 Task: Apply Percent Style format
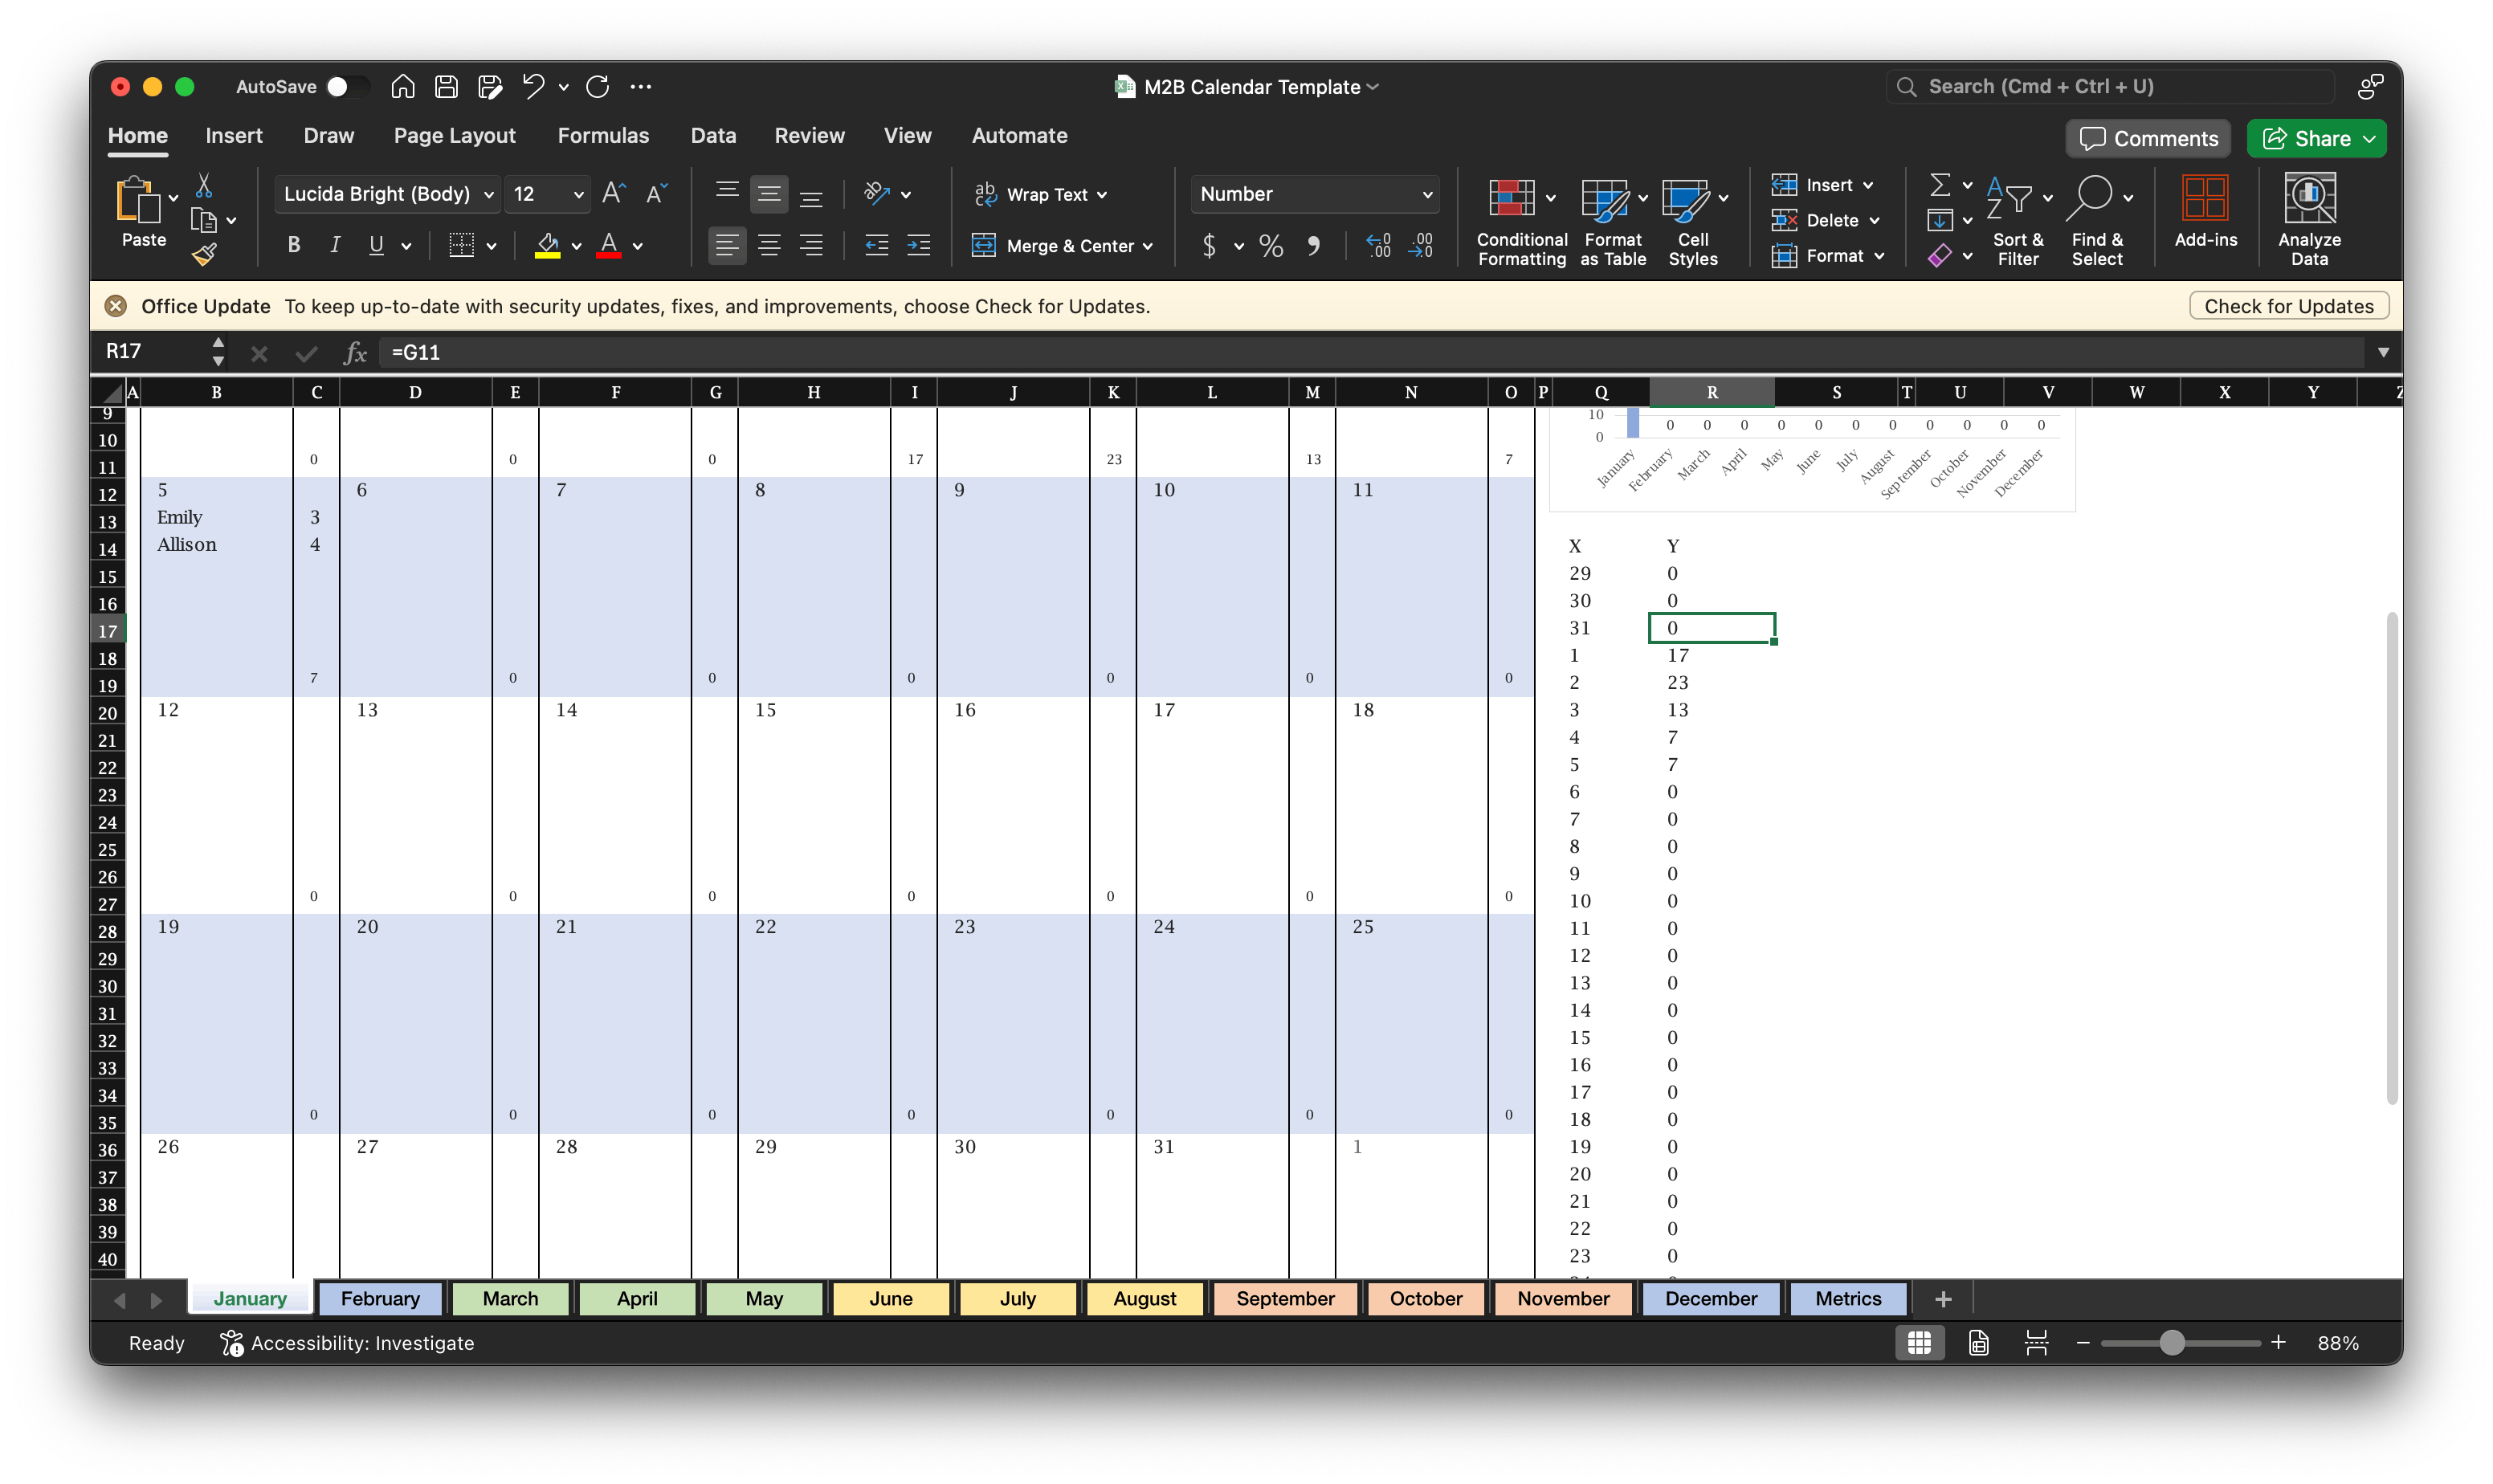tap(1270, 245)
